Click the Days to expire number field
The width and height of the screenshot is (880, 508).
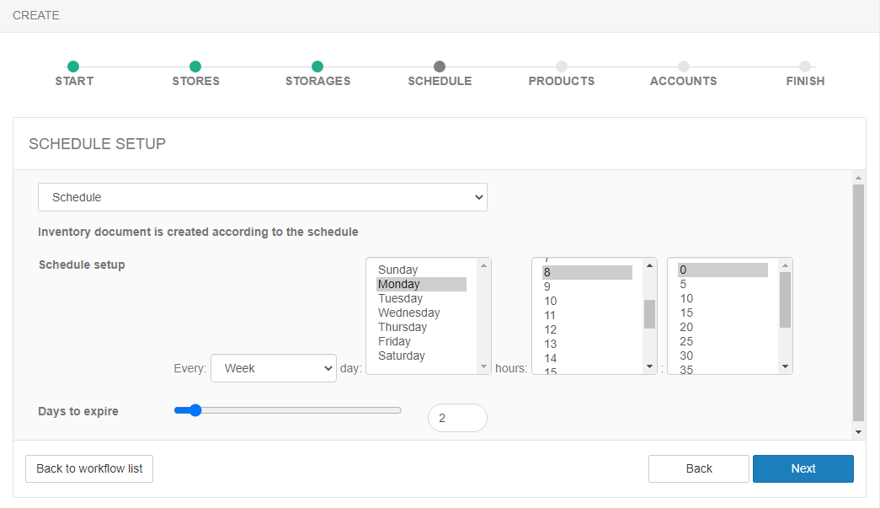click(457, 418)
